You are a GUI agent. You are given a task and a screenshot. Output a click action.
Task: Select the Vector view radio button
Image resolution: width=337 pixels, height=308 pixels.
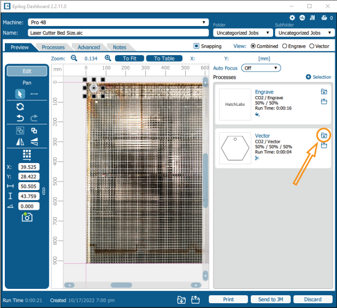click(x=312, y=46)
